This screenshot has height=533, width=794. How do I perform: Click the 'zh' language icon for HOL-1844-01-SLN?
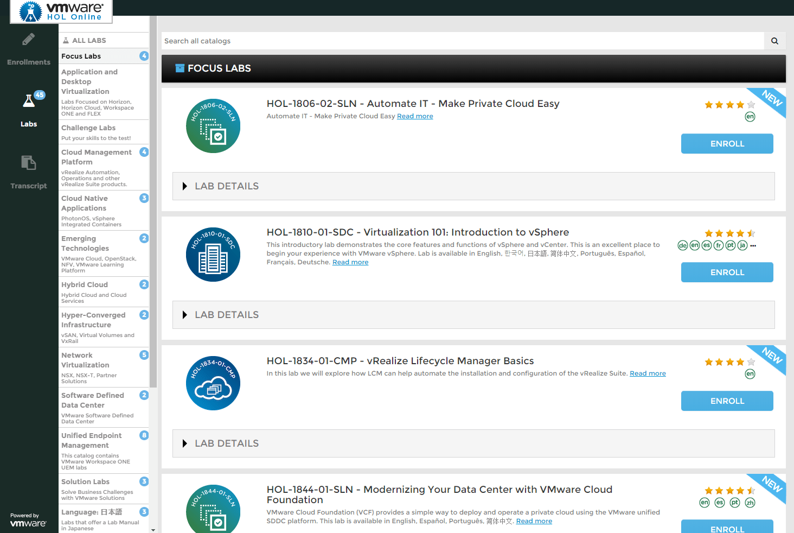[x=750, y=503]
